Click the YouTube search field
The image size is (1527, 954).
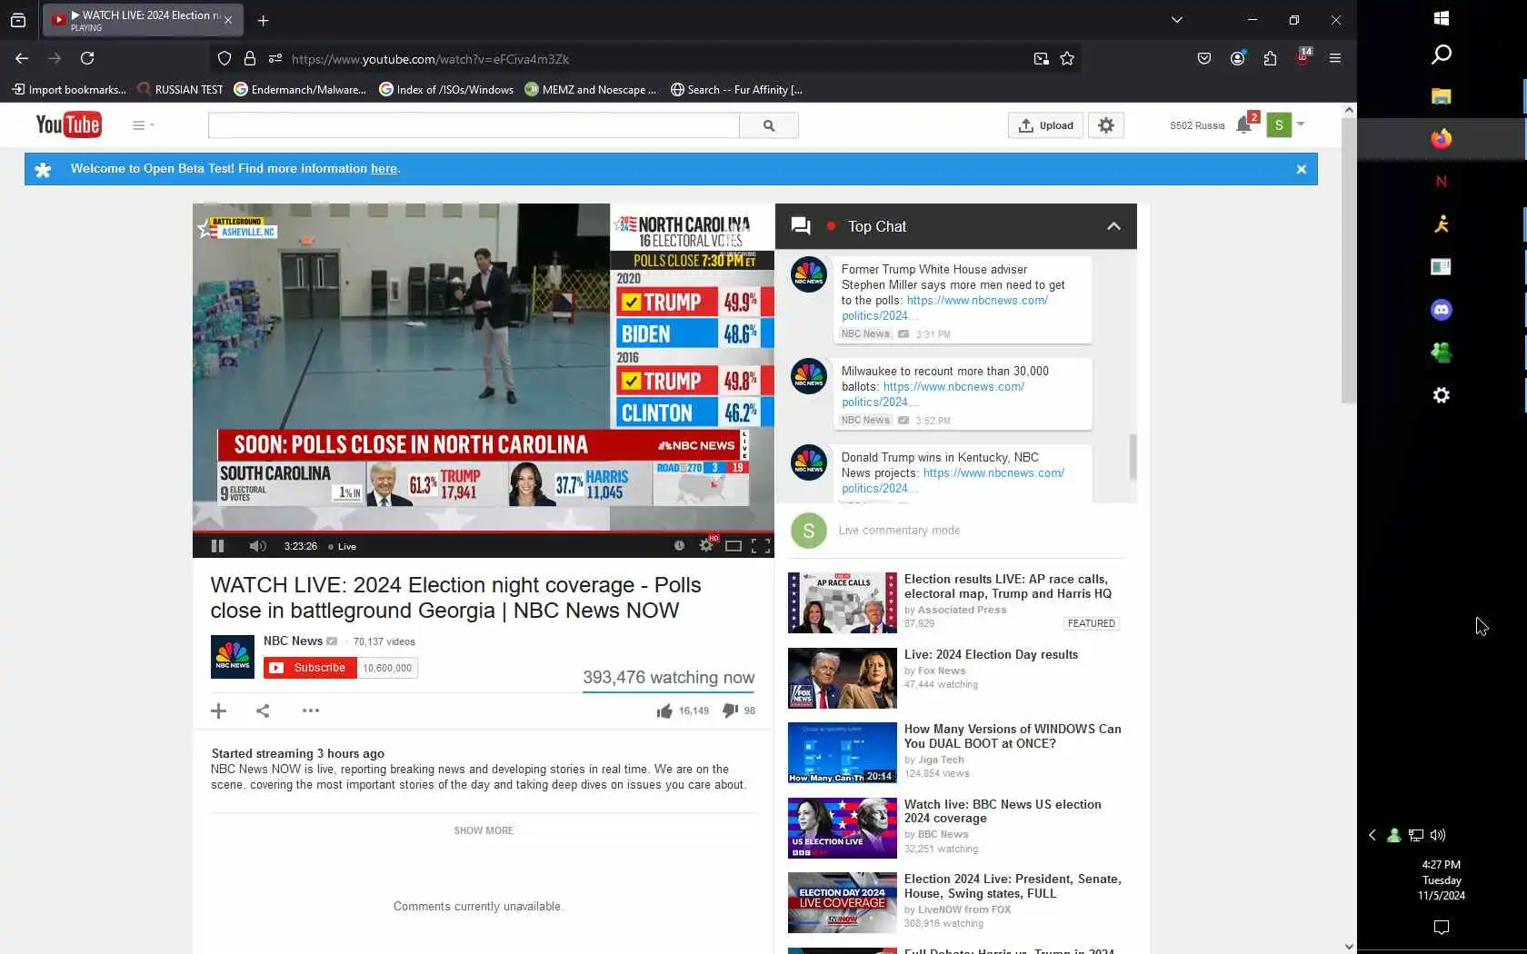(x=474, y=125)
